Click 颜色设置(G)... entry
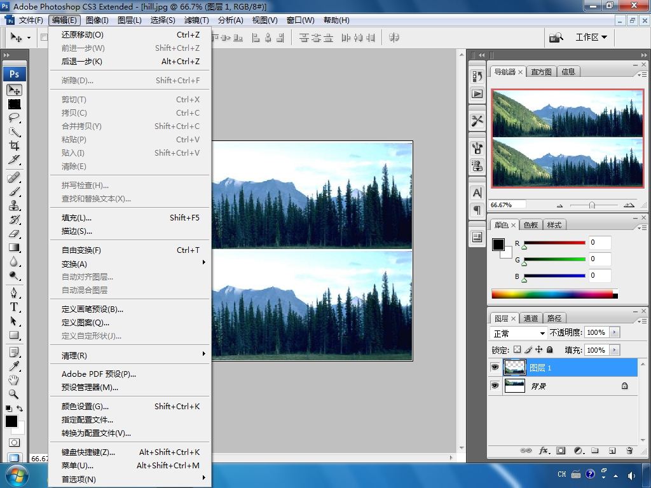651x488 pixels. coord(130,407)
